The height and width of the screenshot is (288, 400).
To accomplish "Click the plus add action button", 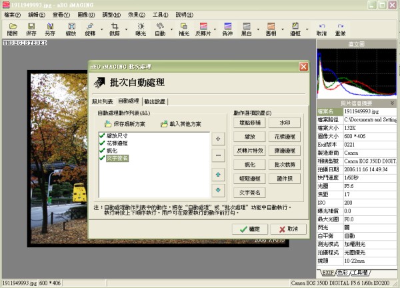I will 218,139.
